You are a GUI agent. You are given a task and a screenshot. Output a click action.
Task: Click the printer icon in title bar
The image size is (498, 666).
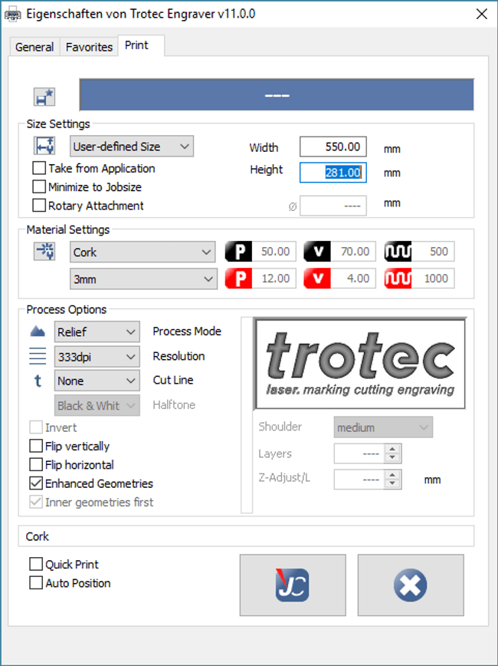[13, 15]
